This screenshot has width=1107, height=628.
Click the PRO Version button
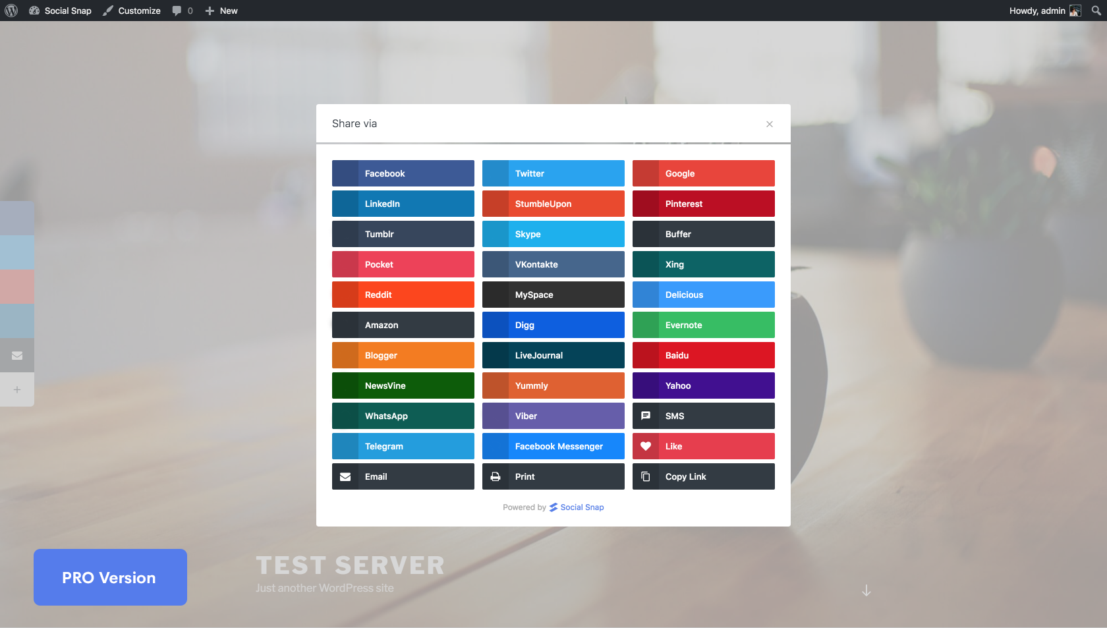(110, 577)
